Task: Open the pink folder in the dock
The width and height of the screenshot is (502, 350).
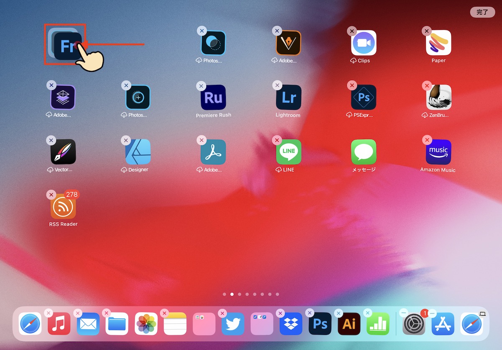Action: click(x=204, y=324)
